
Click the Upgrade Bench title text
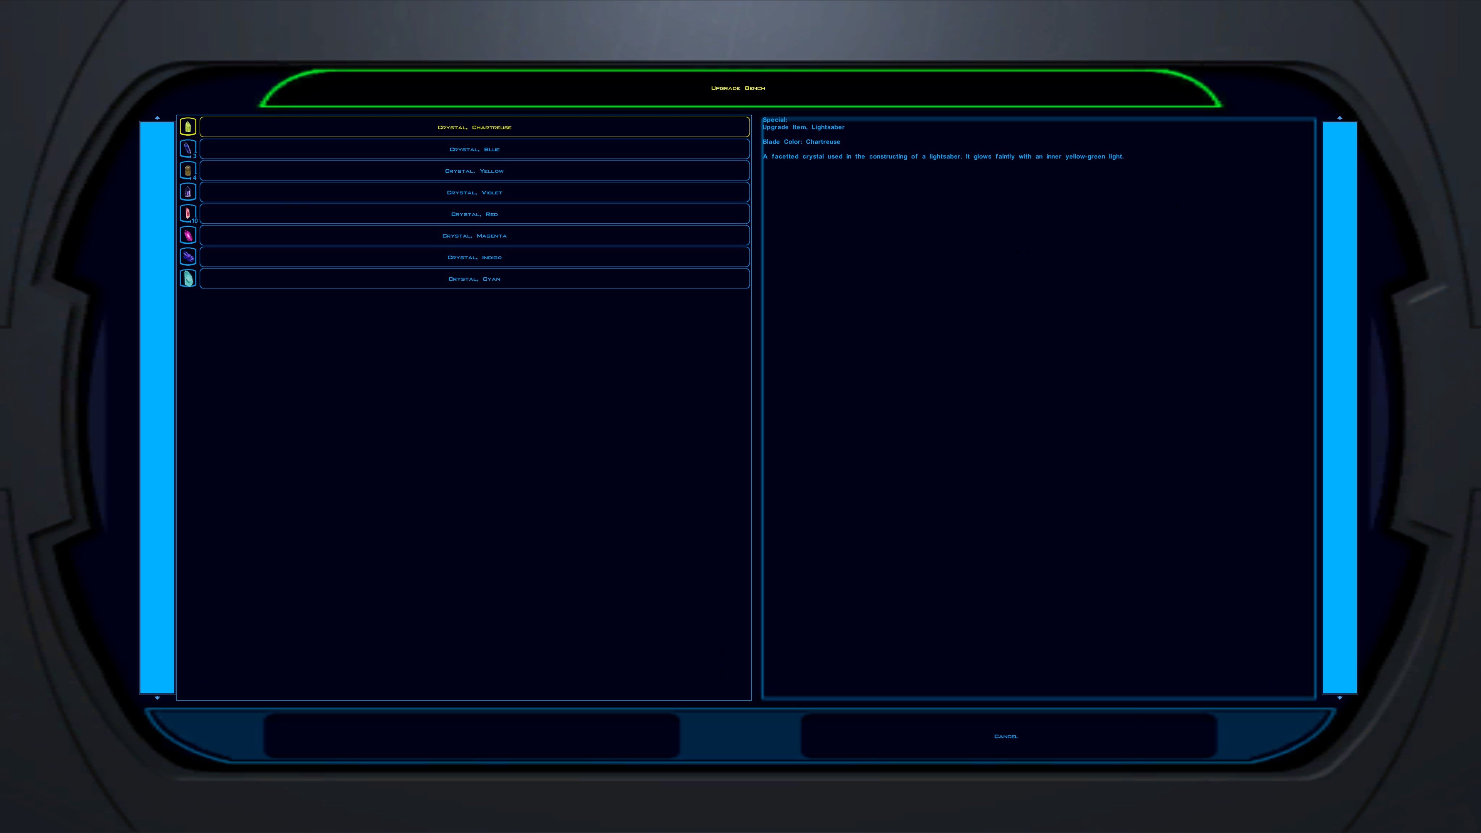click(738, 88)
